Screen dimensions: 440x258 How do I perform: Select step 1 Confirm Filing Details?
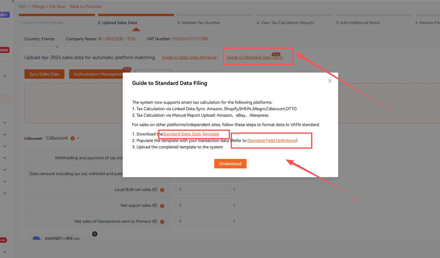click(x=41, y=23)
